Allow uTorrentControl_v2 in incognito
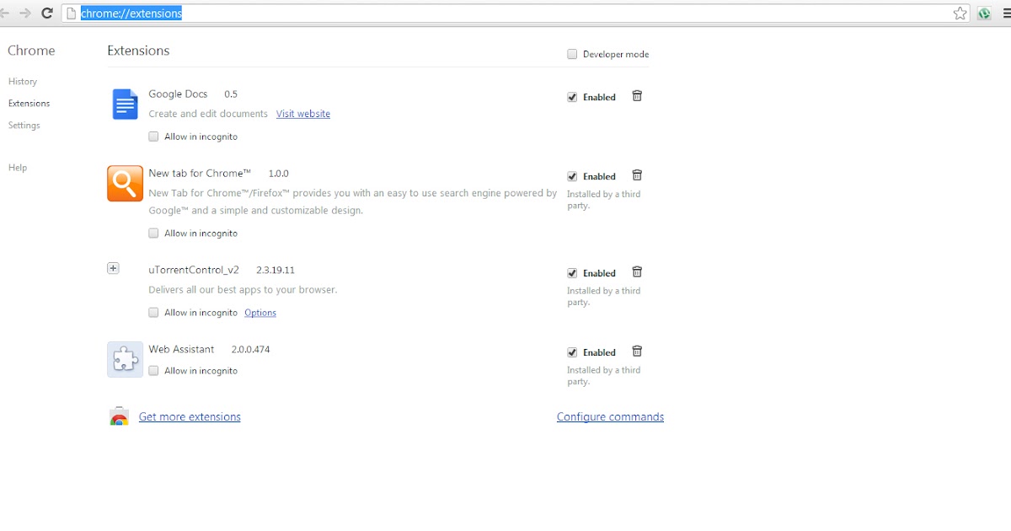 tap(153, 313)
